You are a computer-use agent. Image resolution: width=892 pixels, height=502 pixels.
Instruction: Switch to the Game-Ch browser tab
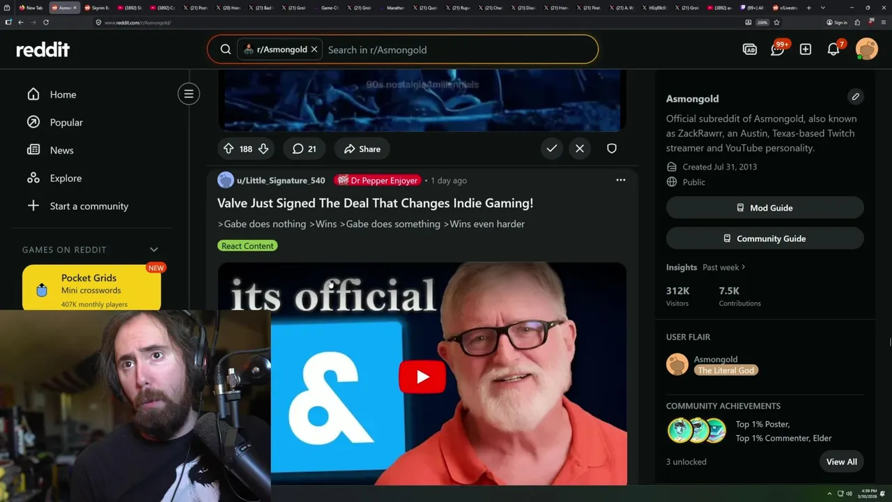point(328,8)
